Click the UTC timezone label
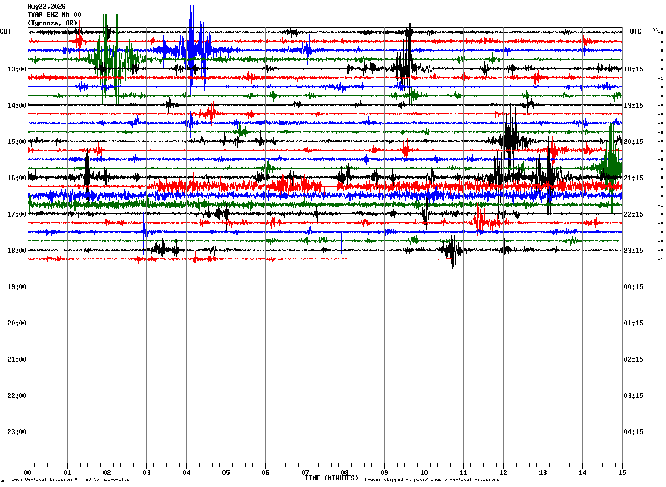 click(x=636, y=31)
